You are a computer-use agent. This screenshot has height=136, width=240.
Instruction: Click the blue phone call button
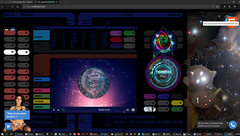[x=233, y=125]
